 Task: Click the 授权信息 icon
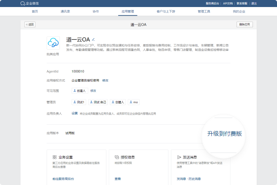[x=117, y=157]
